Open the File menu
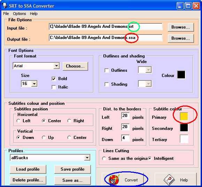Image resolution: width=202 pixels, height=187 pixels. pos(6,14)
